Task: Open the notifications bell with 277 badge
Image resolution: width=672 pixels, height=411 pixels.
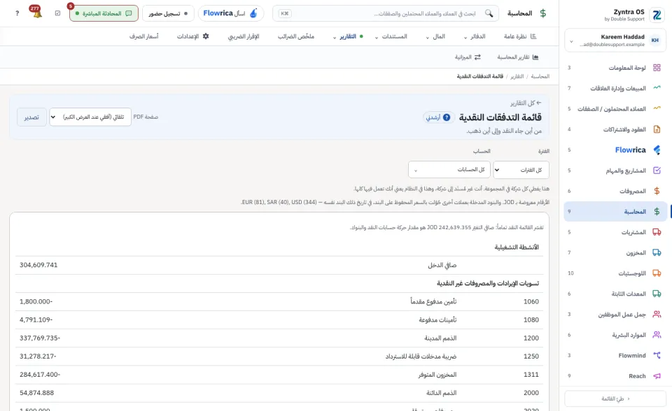Action: [x=37, y=13]
